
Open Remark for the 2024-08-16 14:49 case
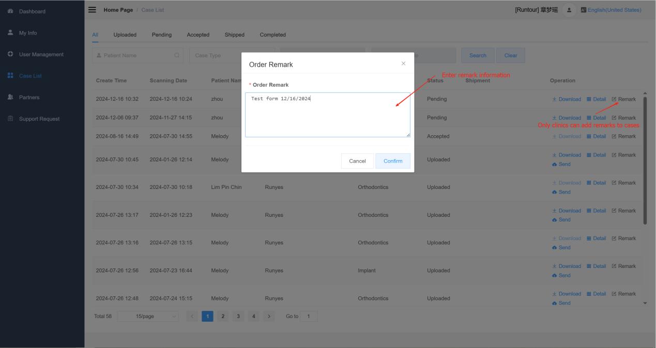click(x=623, y=136)
